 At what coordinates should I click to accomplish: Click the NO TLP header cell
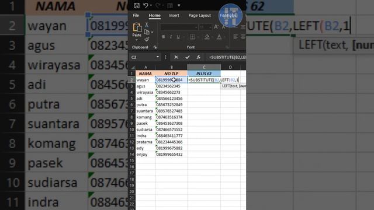pos(171,73)
